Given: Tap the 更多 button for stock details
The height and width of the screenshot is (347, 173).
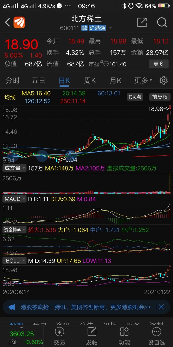Looking at the screenshot, I should 158,64.
